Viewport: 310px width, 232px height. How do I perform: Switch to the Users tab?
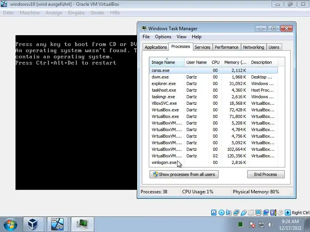click(274, 47)
